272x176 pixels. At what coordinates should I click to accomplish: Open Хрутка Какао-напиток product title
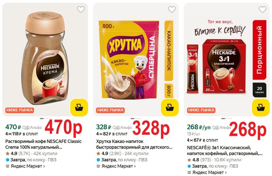point(134,144)
